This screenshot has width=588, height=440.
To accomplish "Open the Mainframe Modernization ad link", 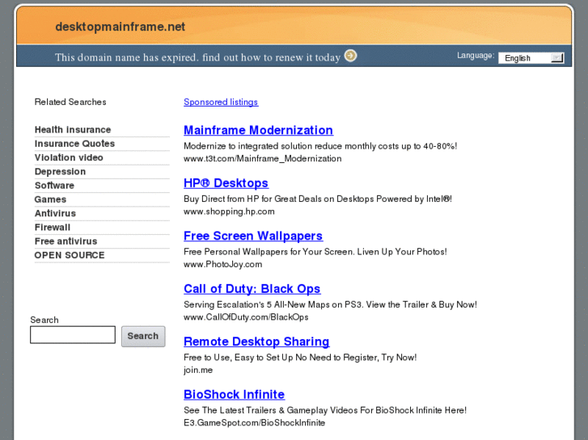I will click(x=258, y=130).
